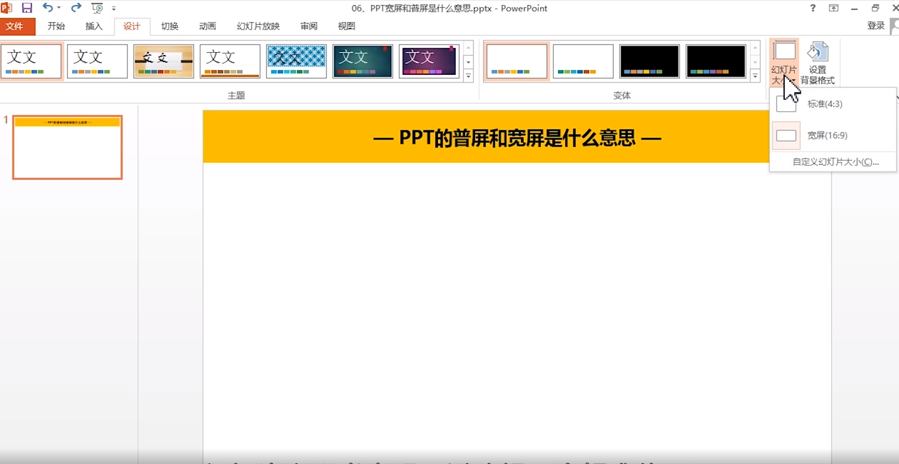This screenshot has width=899, height=464.
Task: Expand the variants gallery More arrow
Action: (756, 76)
